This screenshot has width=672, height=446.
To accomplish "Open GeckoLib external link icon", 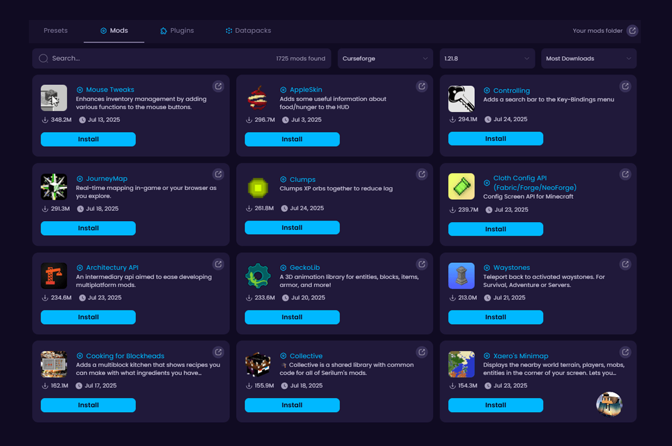I will (x=422, y=264).
